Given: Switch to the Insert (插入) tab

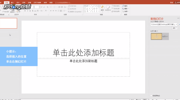Looking at the screenshot, I should click(12, 3).
